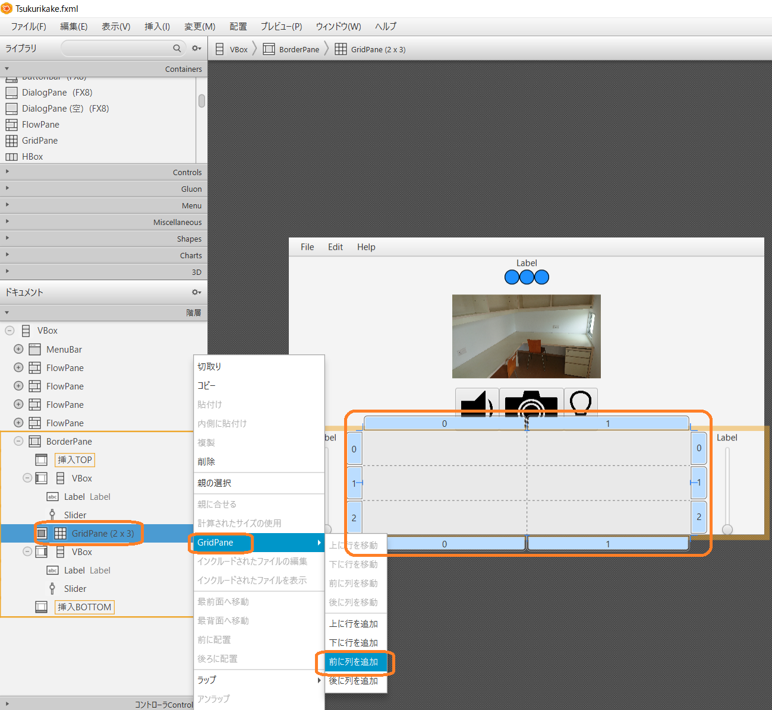
Task: Click the VBox breadcrumb icon in path bar
Action: pos(219,49)
